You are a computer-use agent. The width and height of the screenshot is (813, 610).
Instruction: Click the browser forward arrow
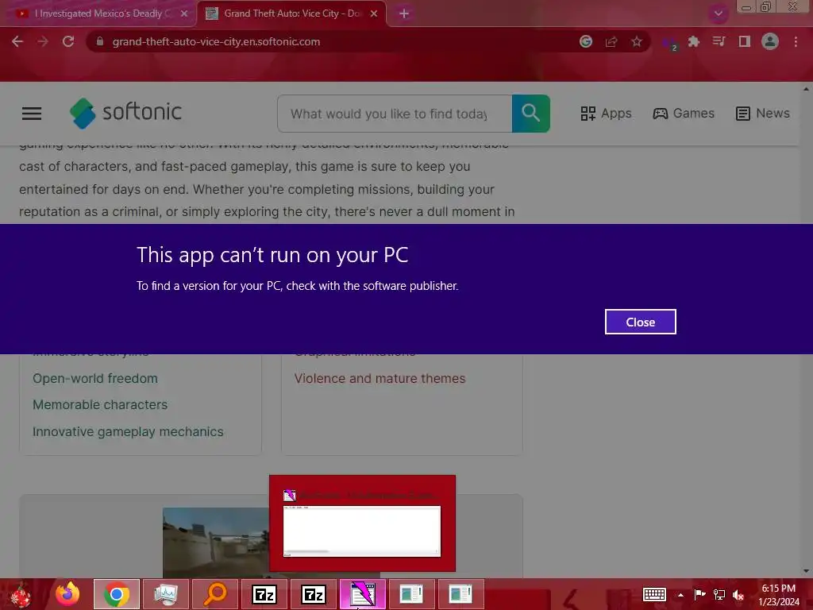pyautogui.click(x=43, y=41)
